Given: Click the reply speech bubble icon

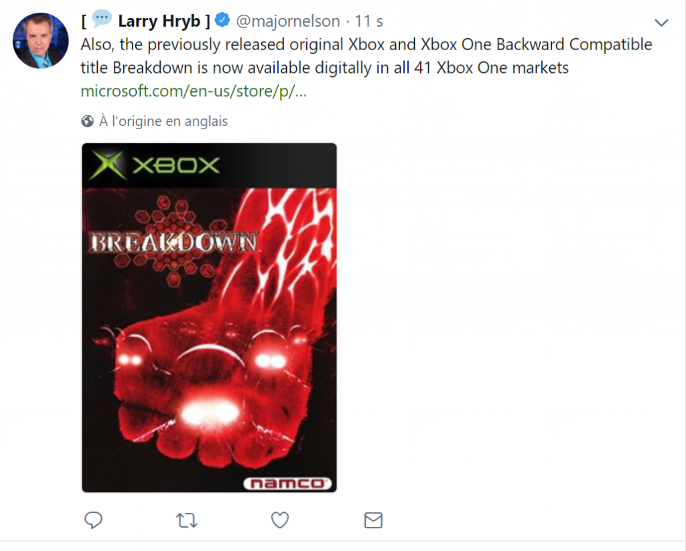Looking at the screenshot, I should (x=93, y=520).
